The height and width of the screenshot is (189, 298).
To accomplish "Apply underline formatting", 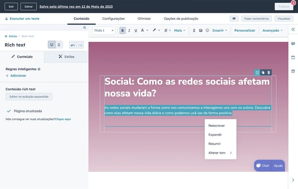I will pyautogui.click(x=136, y=30).
